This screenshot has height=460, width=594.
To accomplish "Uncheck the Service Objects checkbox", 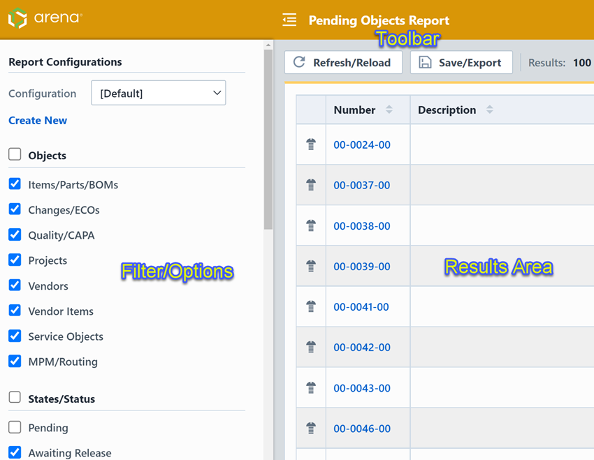I will click(15, 336).
